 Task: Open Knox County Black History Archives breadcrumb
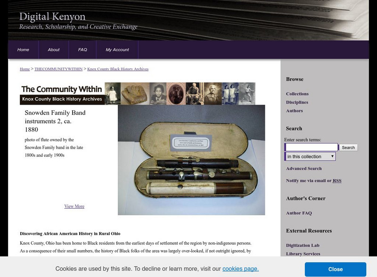click(x=118, y=69)
